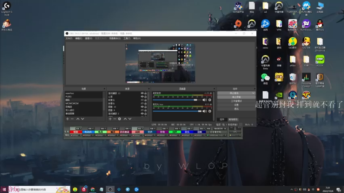Toggle visibility of source 图像 9
344x193 pixels.
[142, 110]
